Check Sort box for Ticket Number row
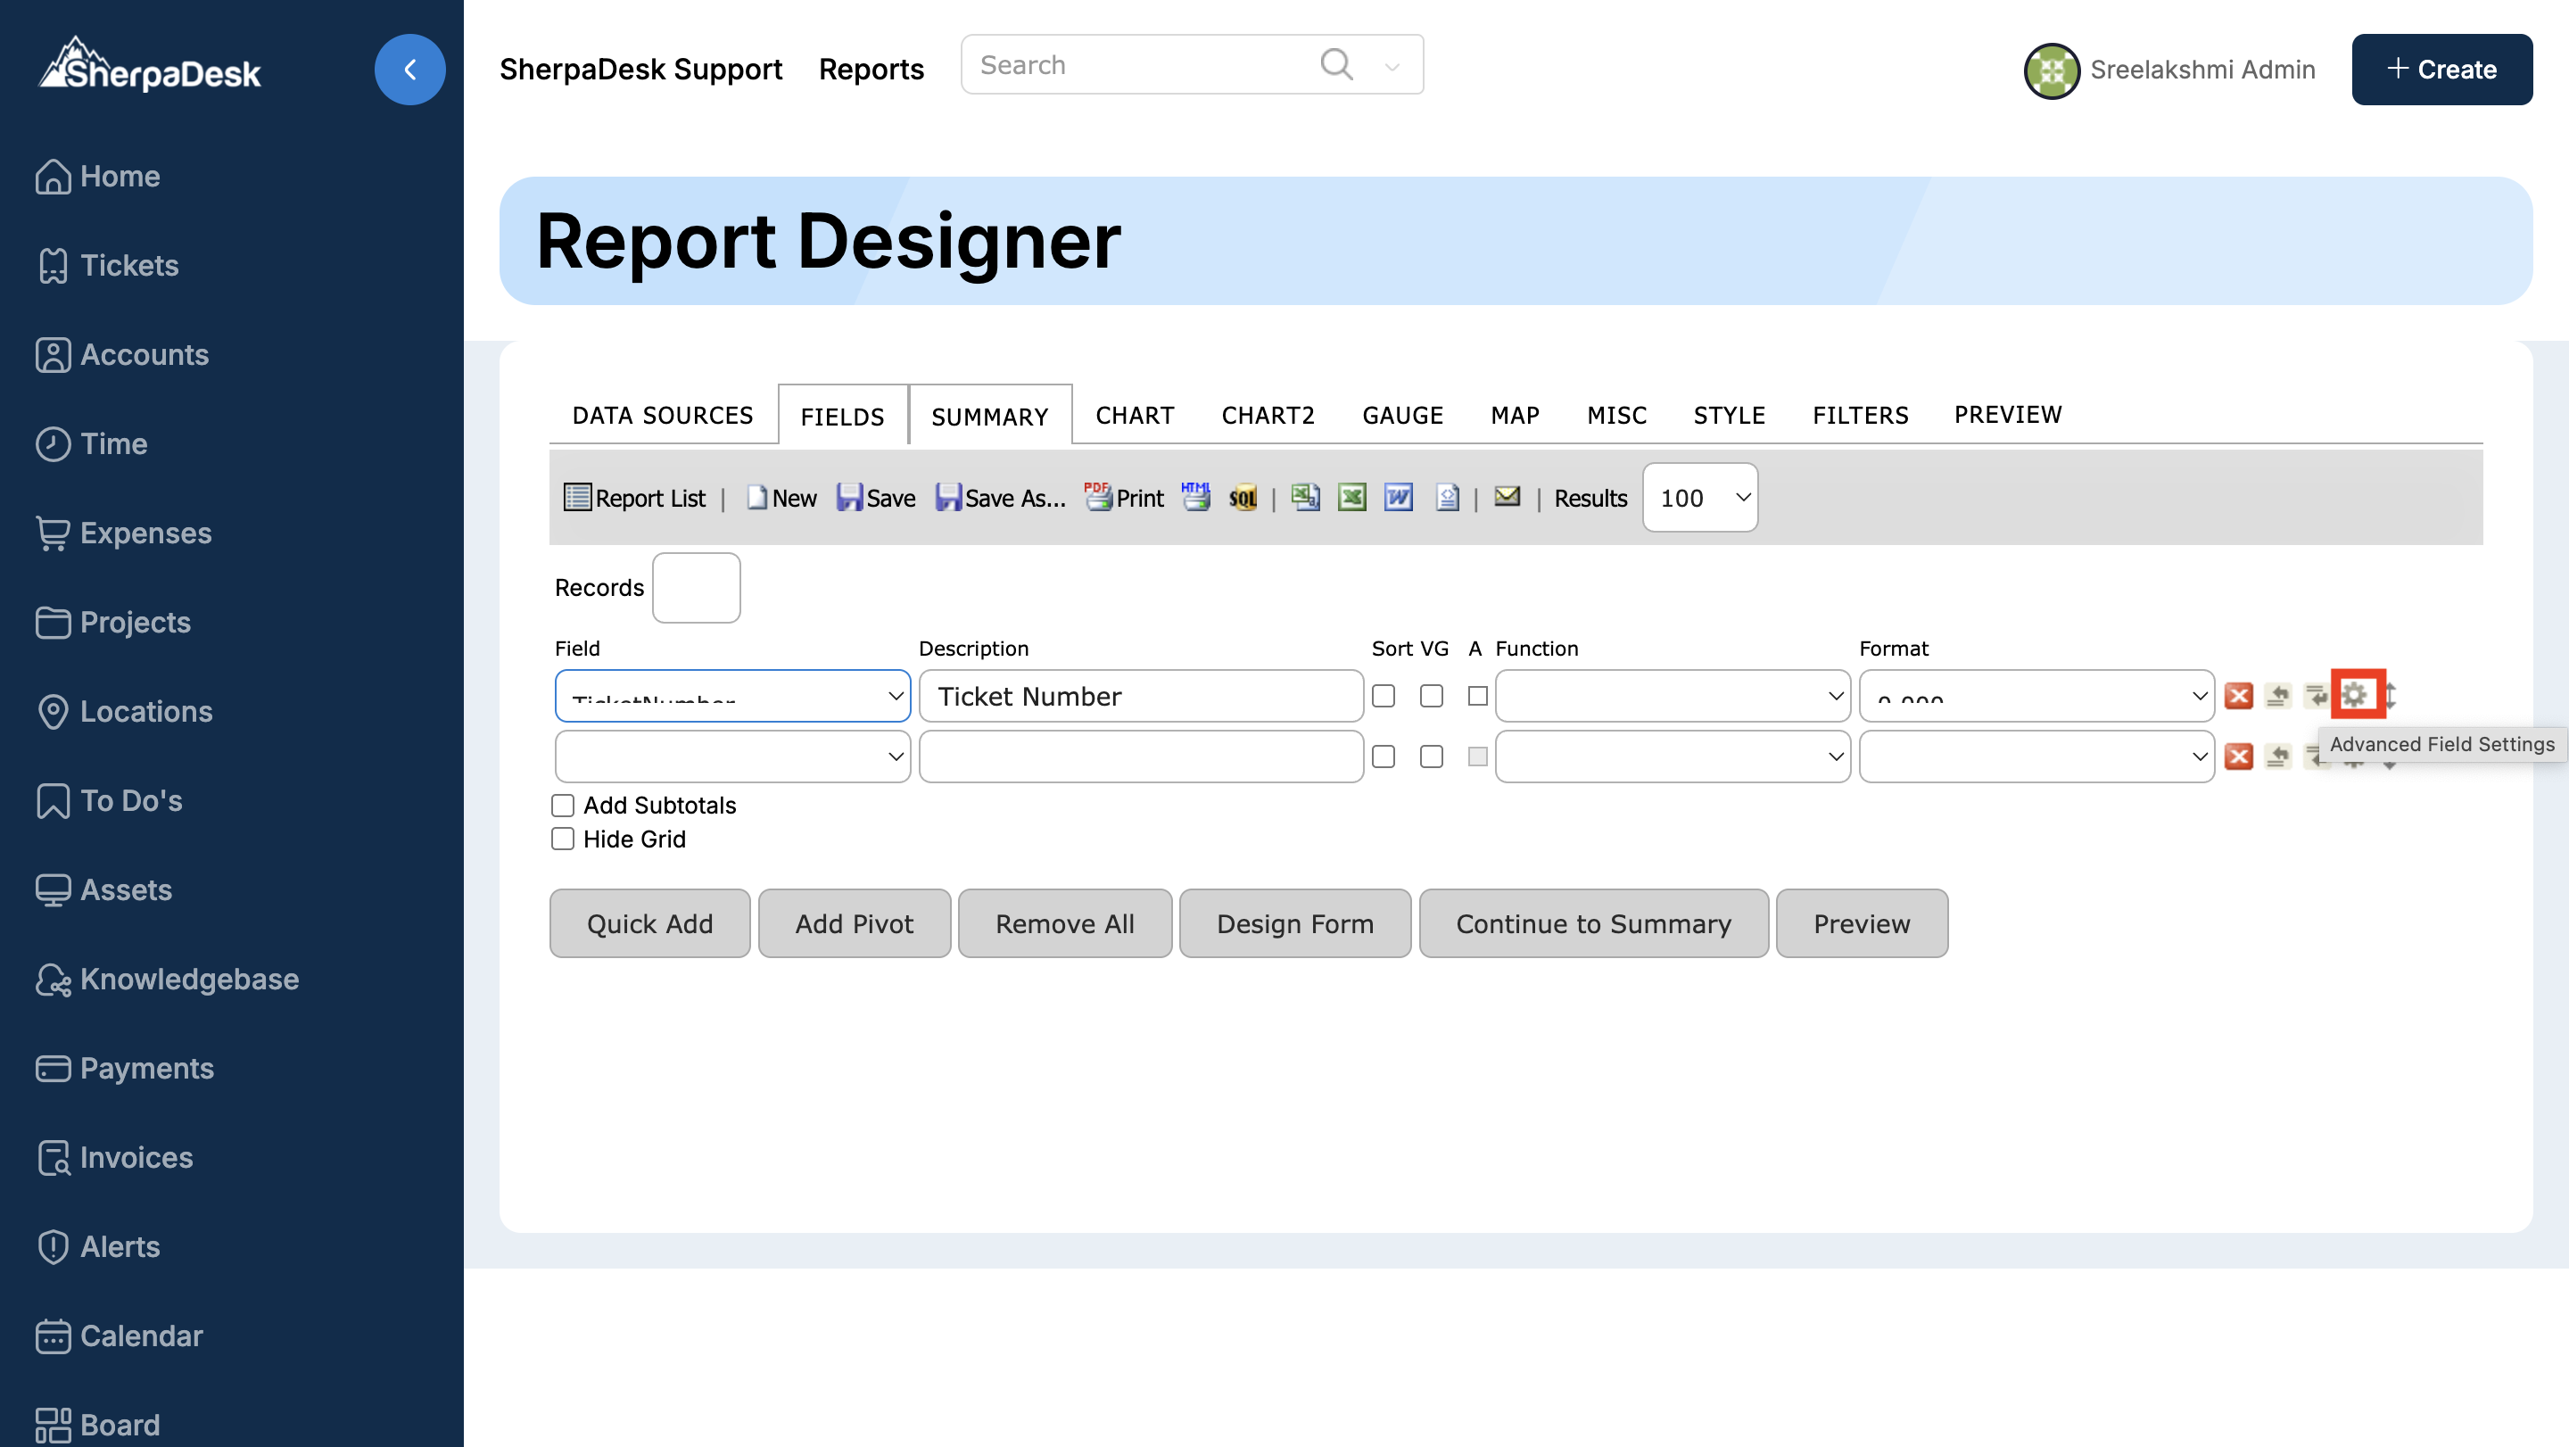This screenshot has width=2569, height=1447. [x=1384, y=696]
